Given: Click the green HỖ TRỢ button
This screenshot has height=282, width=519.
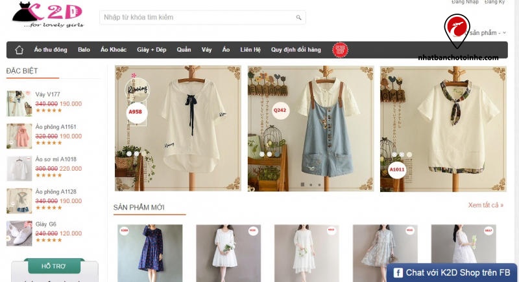Looking at the screenshot, I should tap(54, 266).
